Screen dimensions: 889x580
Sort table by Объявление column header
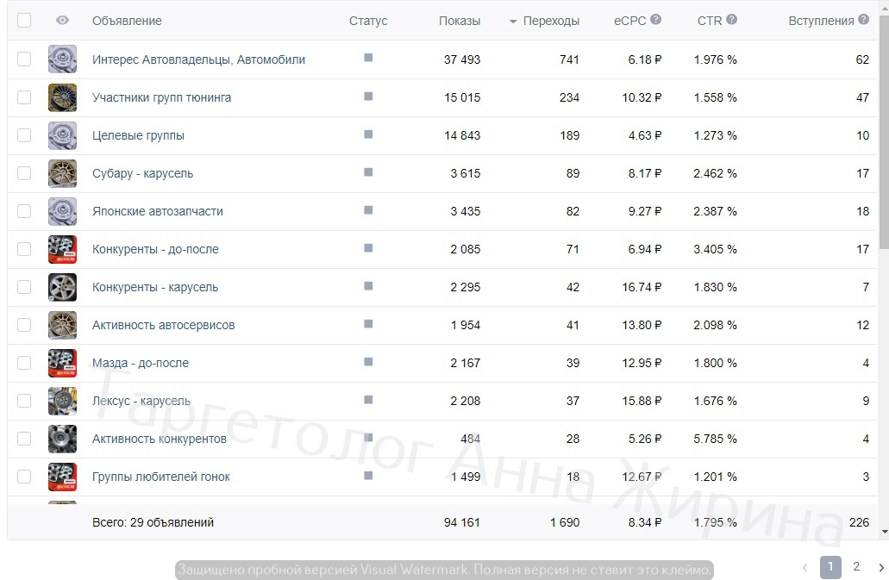click(127, 21)
